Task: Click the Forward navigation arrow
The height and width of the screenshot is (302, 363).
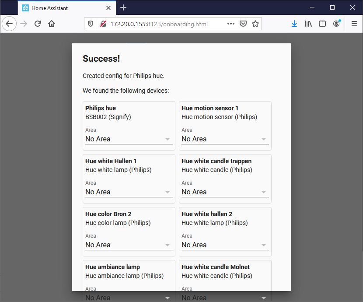Action: click(24, 24)
